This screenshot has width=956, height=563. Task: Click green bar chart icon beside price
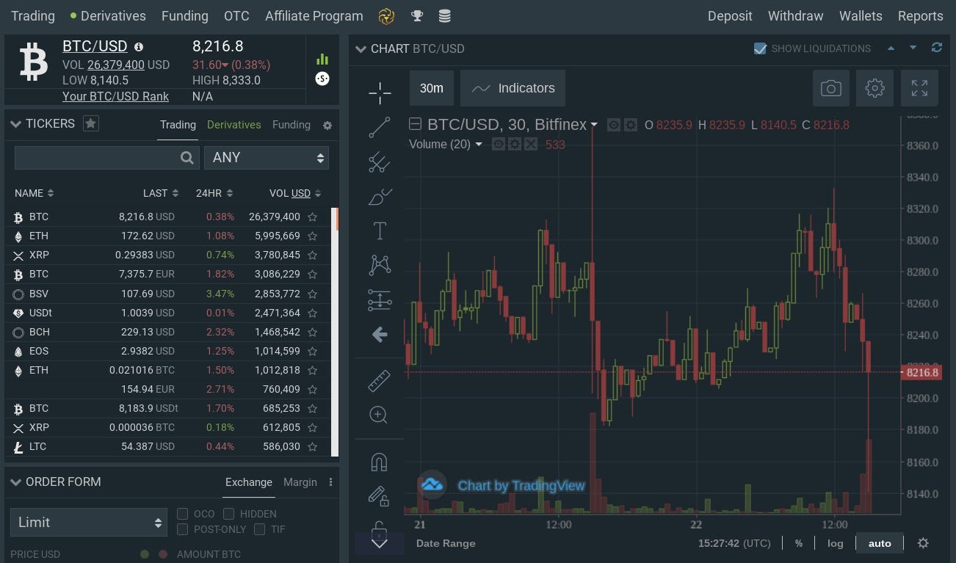[322, 59]
